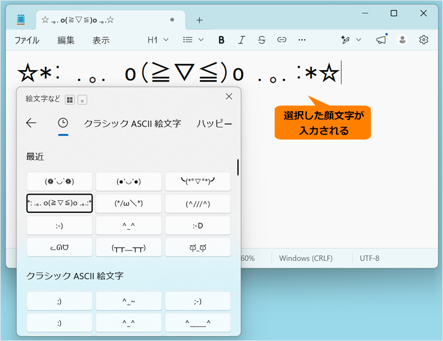Open the ファイル menu
The image size is (443, 341).
pos(27,40)
